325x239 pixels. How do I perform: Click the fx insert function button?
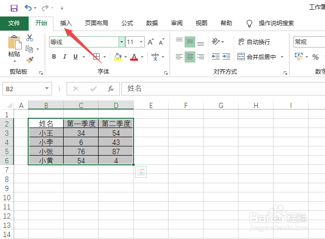pyautogui.click(x=111, y=89)
